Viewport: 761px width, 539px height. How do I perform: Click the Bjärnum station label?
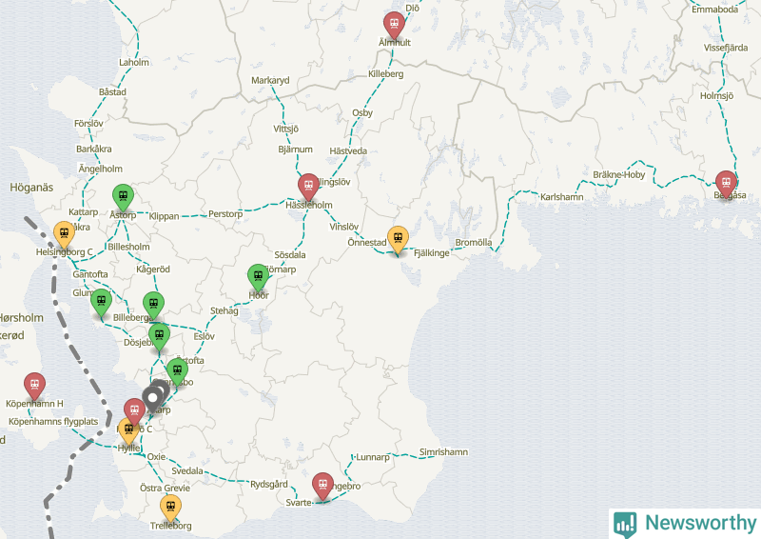[x=295, y=150]
